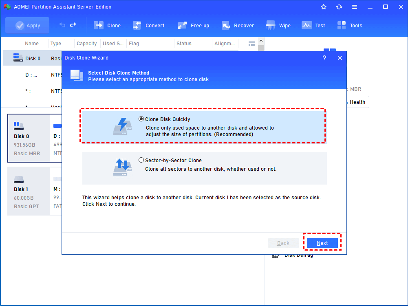Click the Flag column header

tap(134, 44)
